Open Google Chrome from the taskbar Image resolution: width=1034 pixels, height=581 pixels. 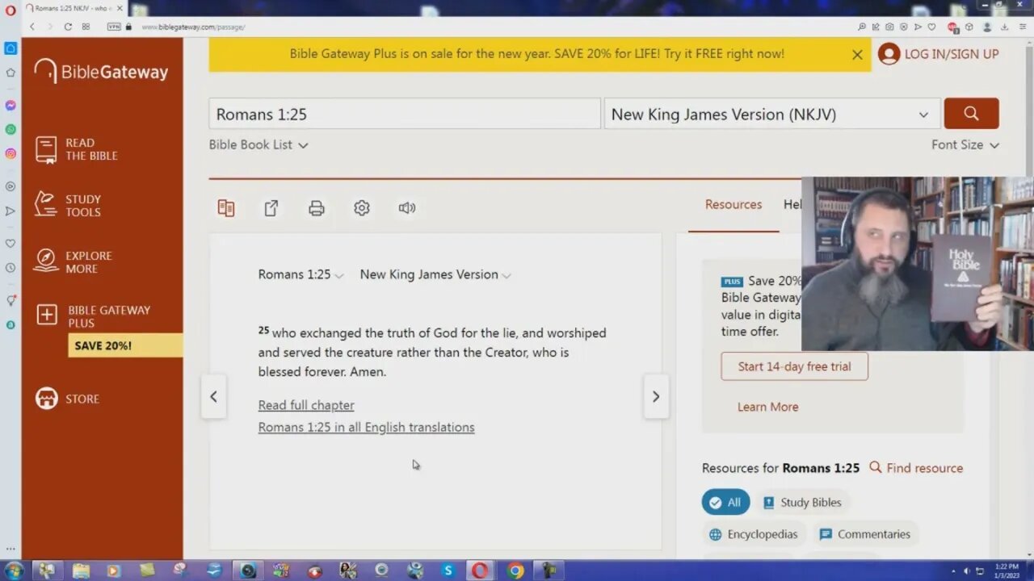click(515, 571)
